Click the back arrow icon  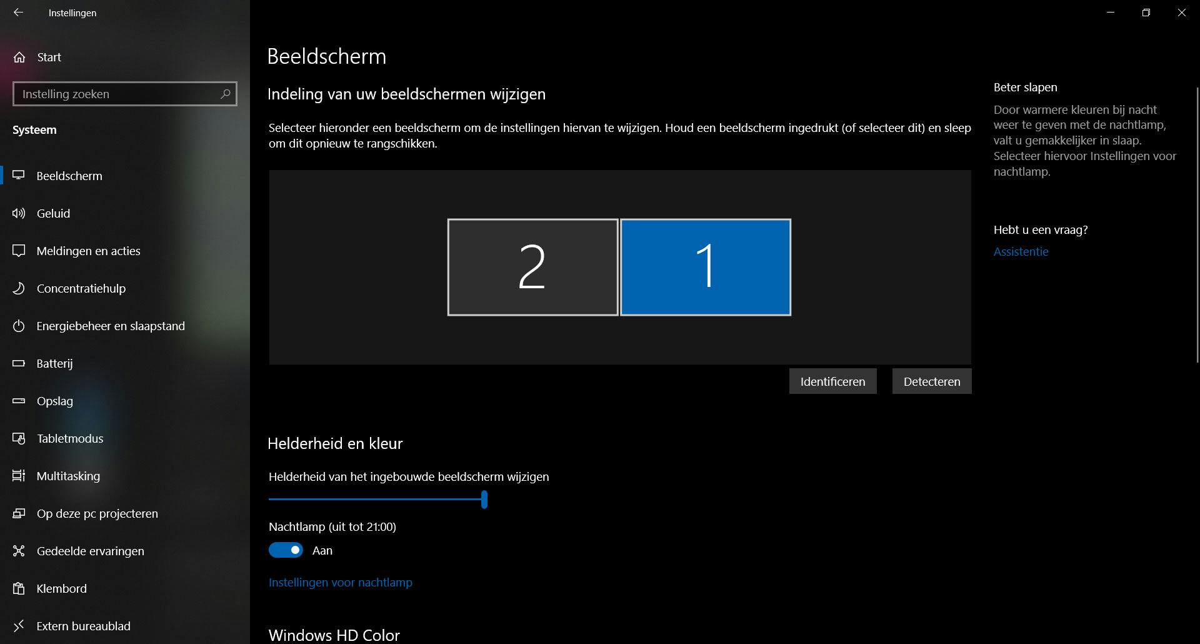coord(18,13)
